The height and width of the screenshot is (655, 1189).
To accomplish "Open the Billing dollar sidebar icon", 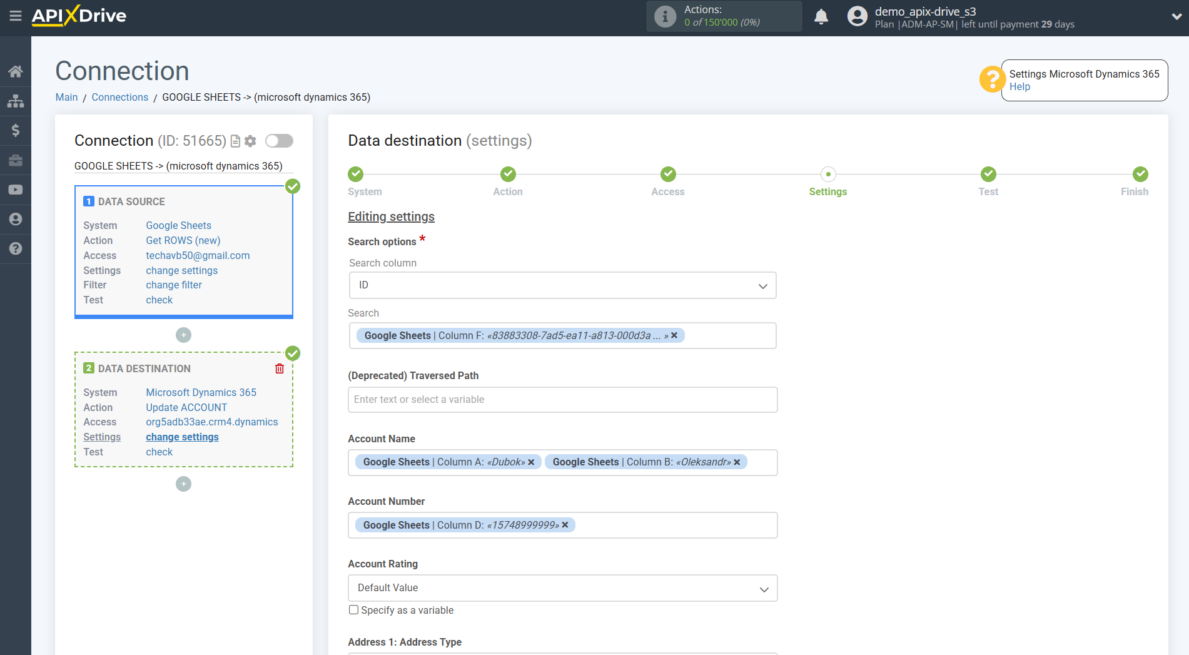I will pos(16,130).
